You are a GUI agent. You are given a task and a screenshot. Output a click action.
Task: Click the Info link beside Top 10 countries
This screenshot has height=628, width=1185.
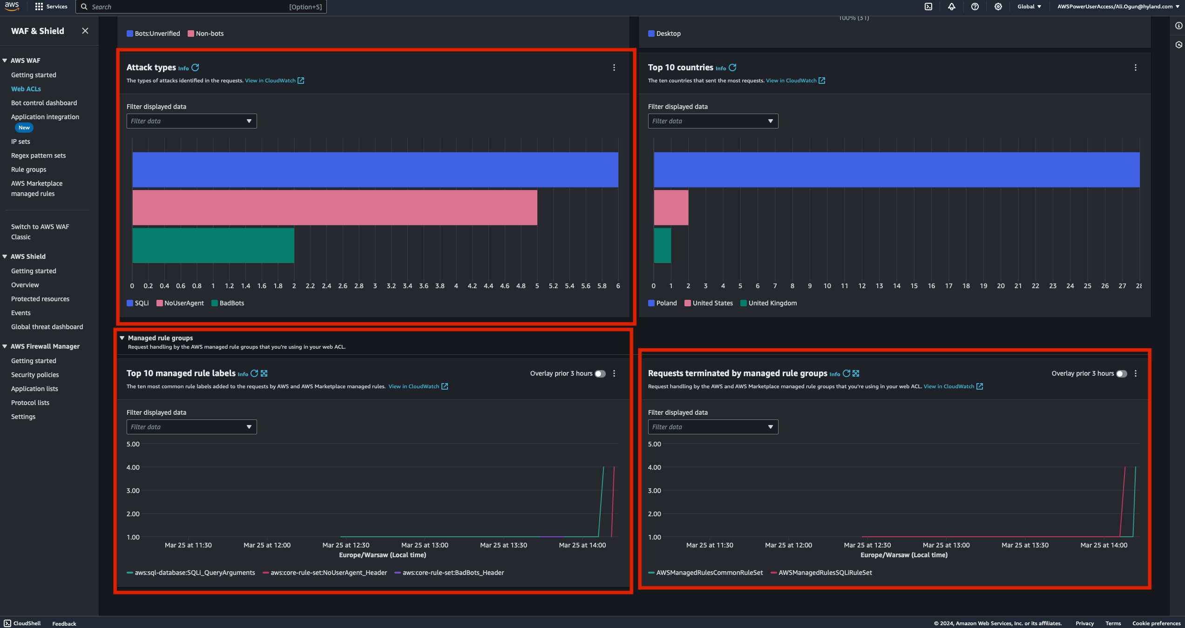pos(720,68)
